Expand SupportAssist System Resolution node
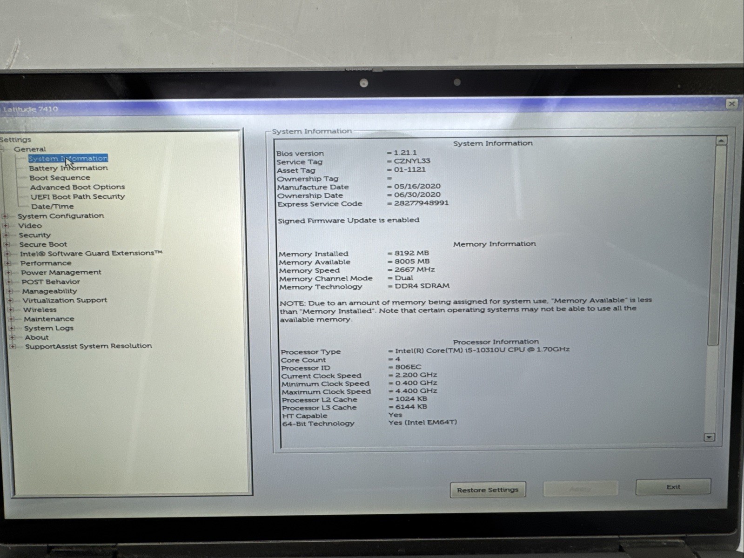This screenshot has height=558, width=744. point(13,346)
